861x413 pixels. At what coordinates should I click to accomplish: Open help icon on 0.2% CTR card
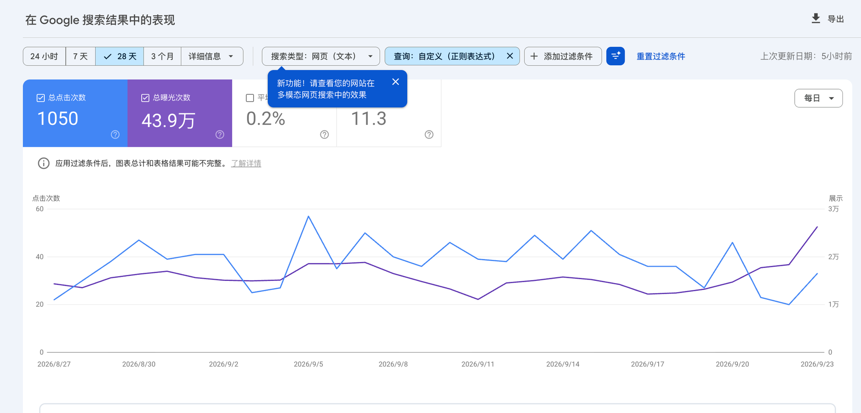coord(325,135)
